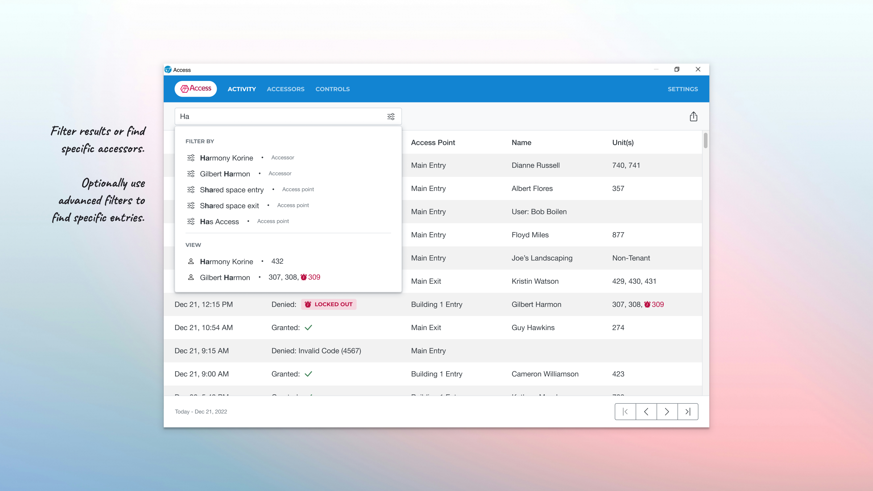Switch to the ACCESSORS tab
873x491 pixels.
(x=286, y=89)
